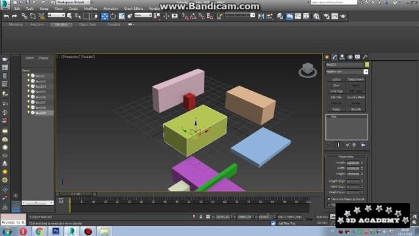Switch to Utilities hammer panel tab

tap(365, 57)
